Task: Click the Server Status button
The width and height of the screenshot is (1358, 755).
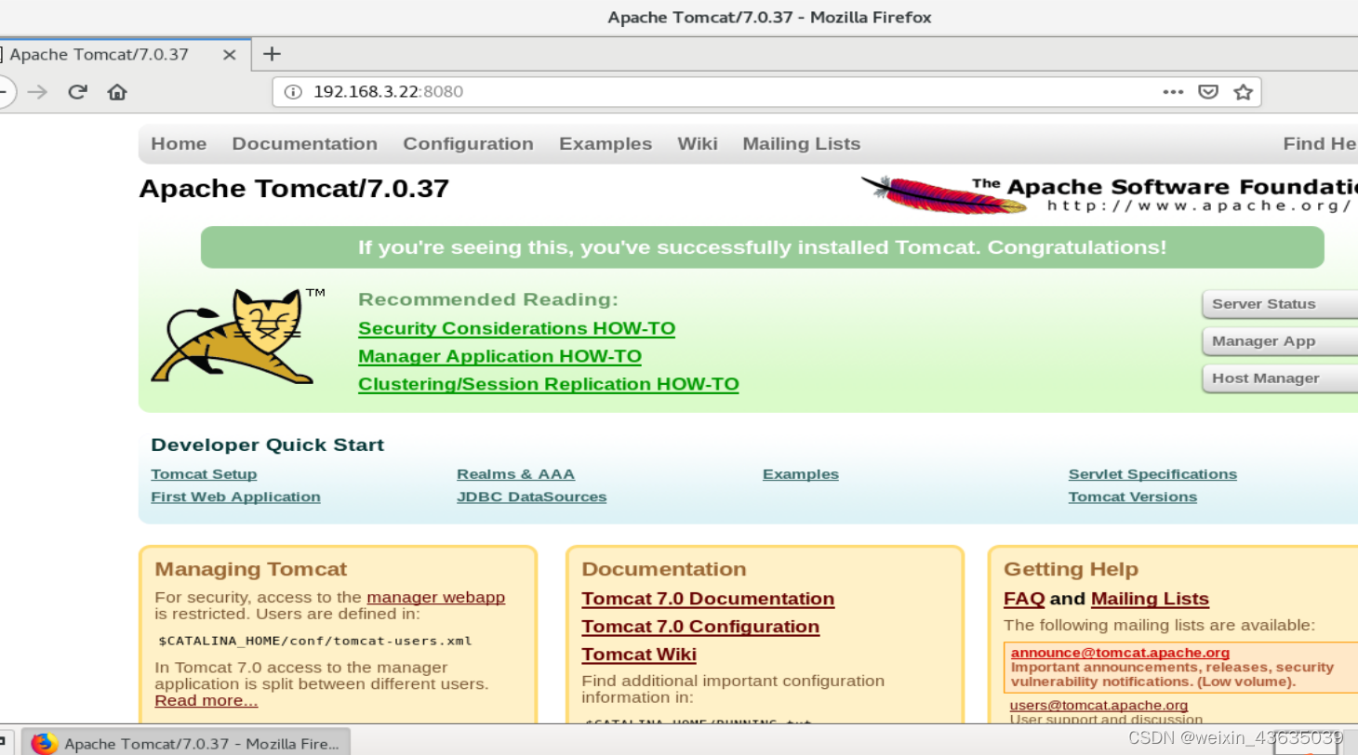Action: [1280, 304]
